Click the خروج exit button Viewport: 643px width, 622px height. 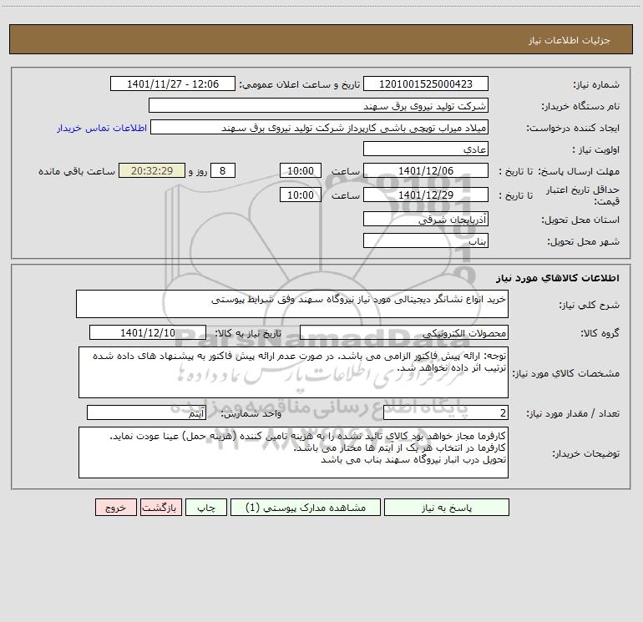coord(115,507)
